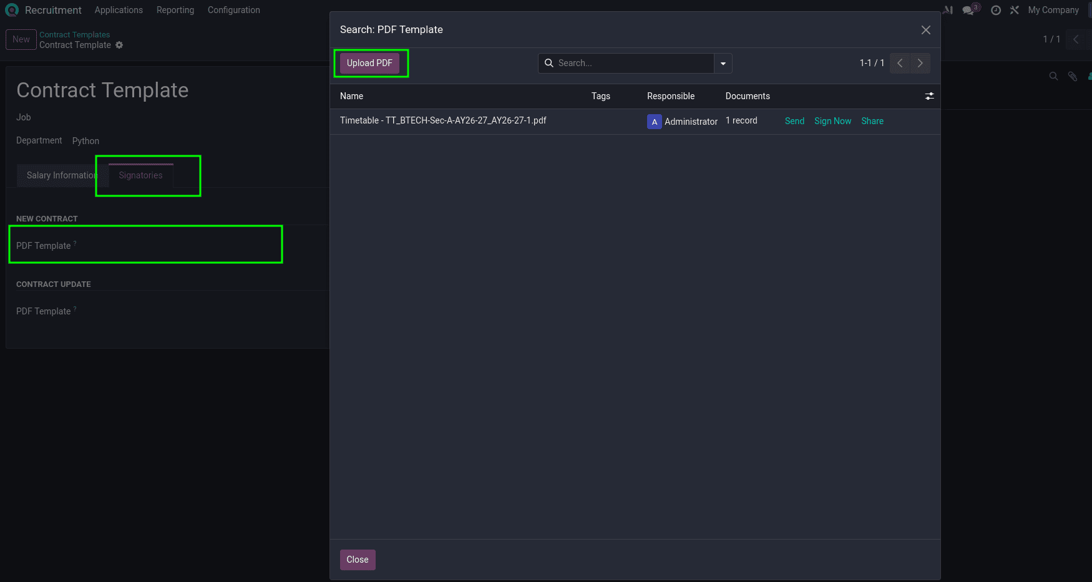Click the Search... input field in dialog
The width and height of the screenshot is (1092, 582).
coord(635,63)
